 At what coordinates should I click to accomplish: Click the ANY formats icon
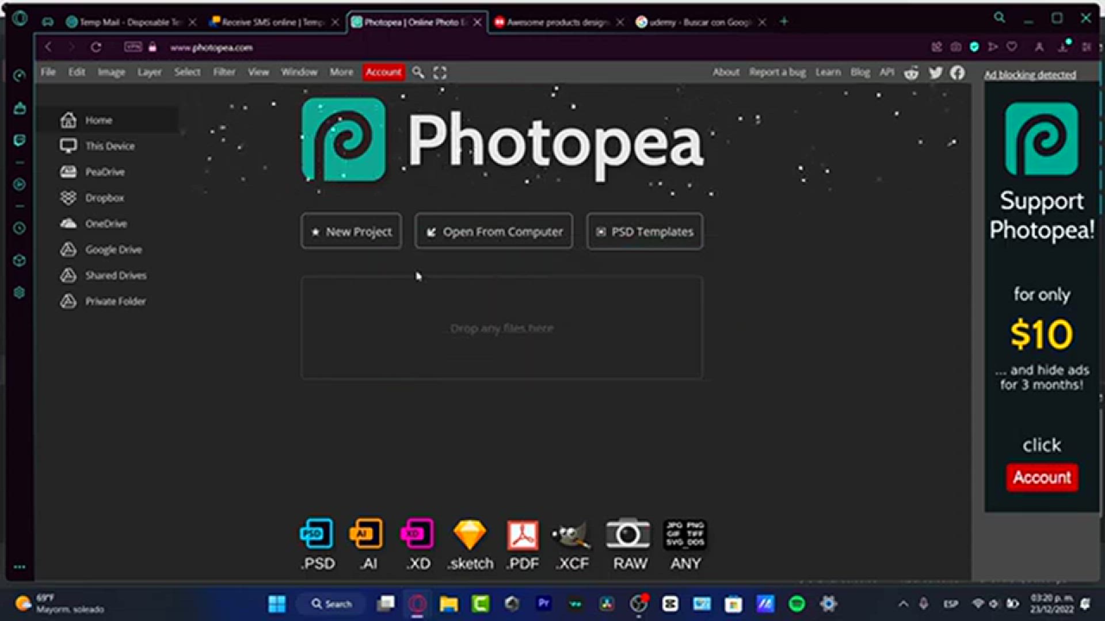pos(685,545)
